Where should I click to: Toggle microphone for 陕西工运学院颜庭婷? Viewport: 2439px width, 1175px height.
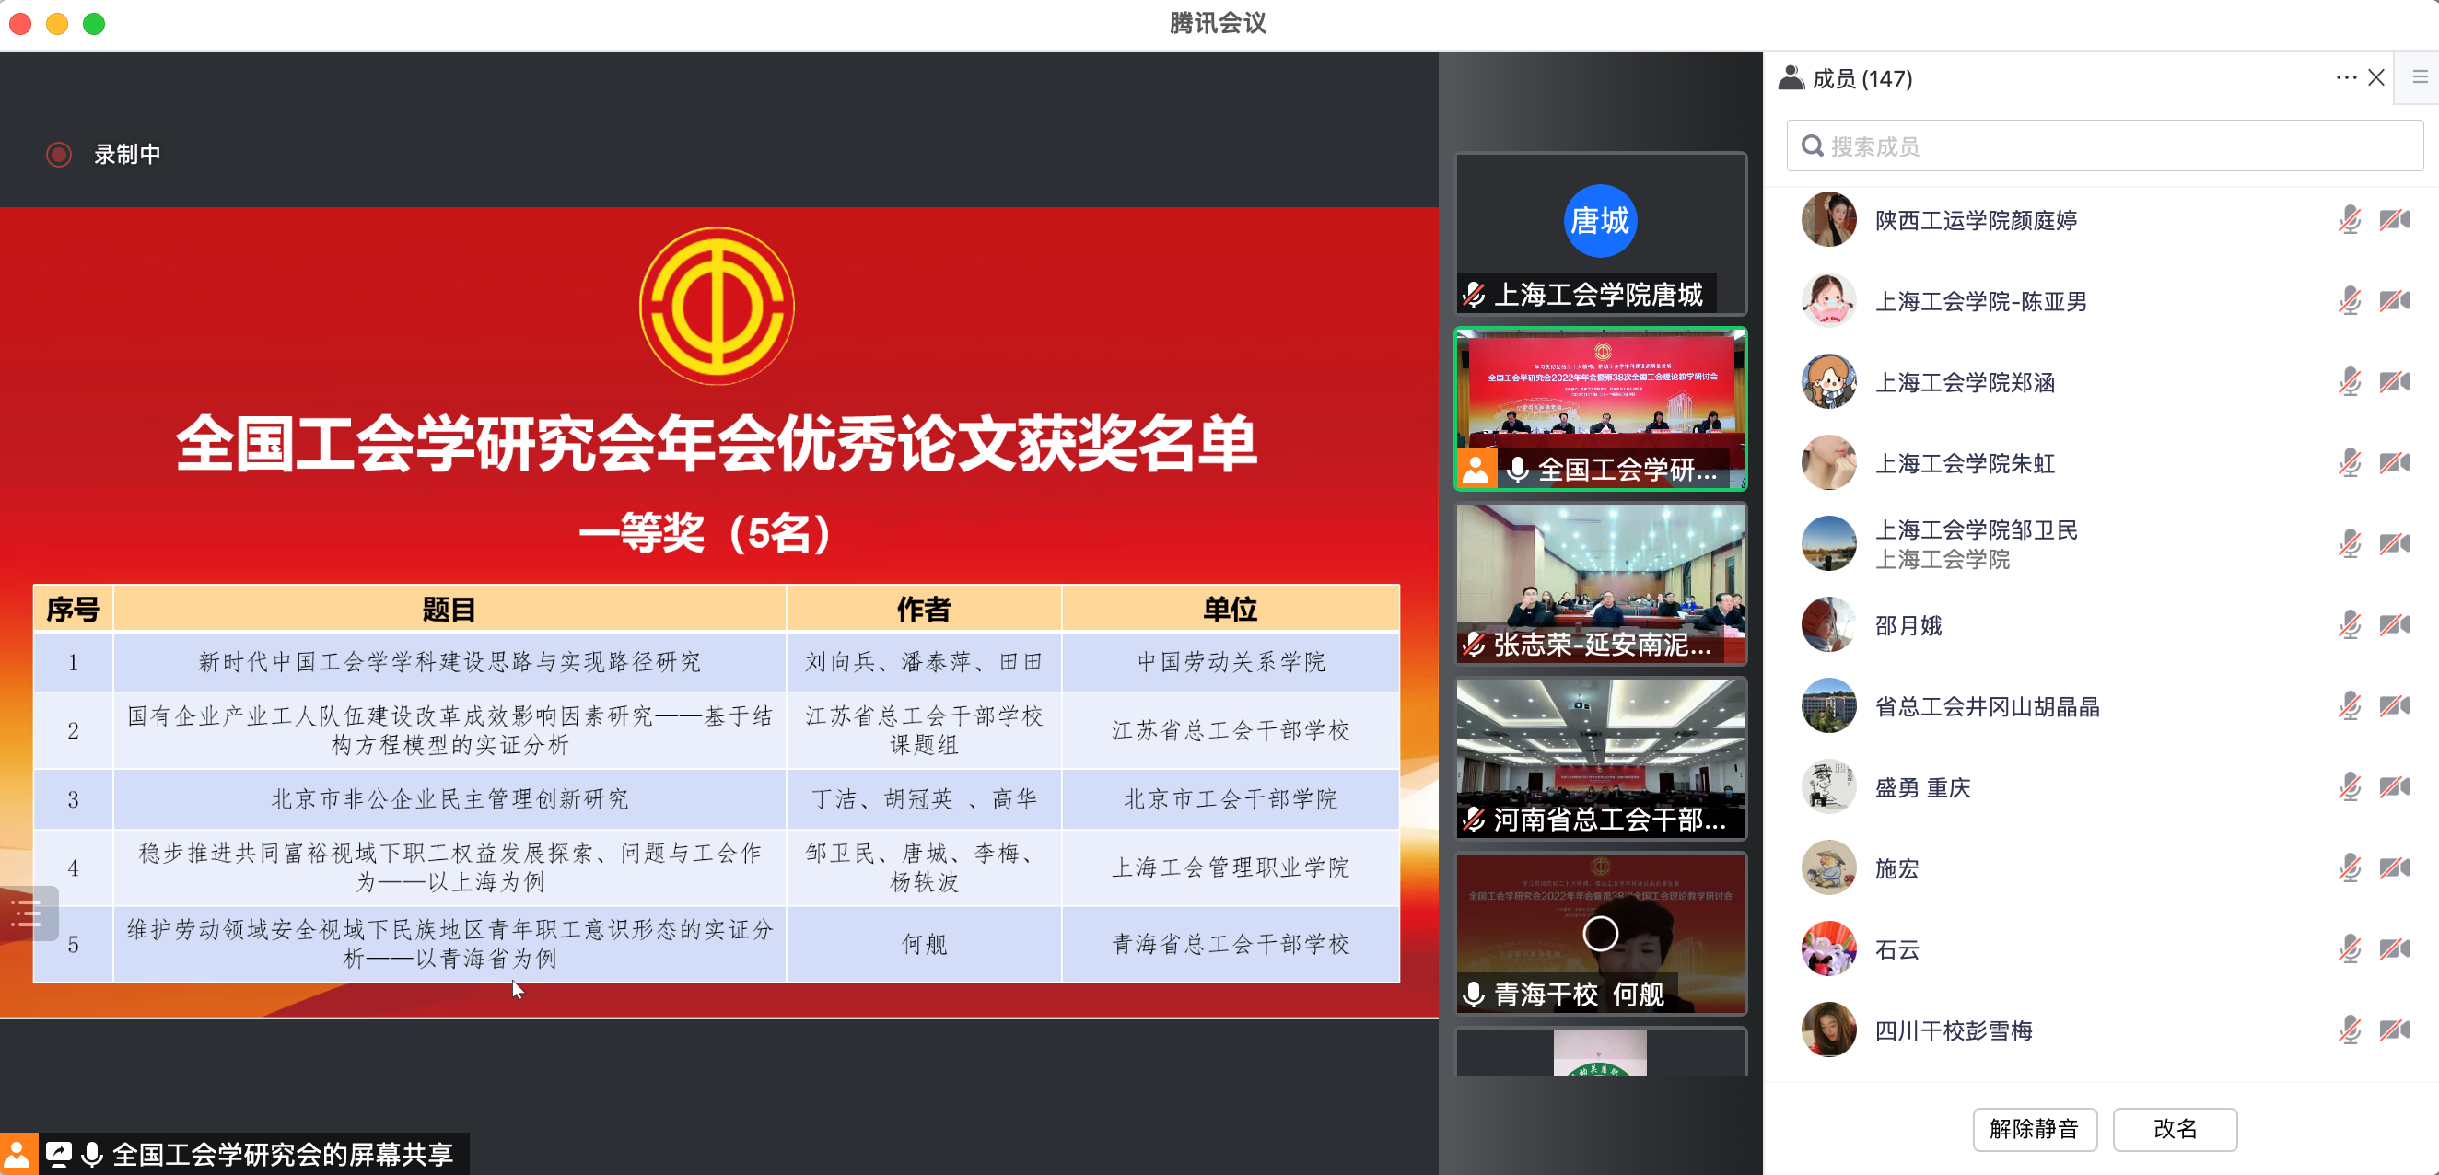2349,221
